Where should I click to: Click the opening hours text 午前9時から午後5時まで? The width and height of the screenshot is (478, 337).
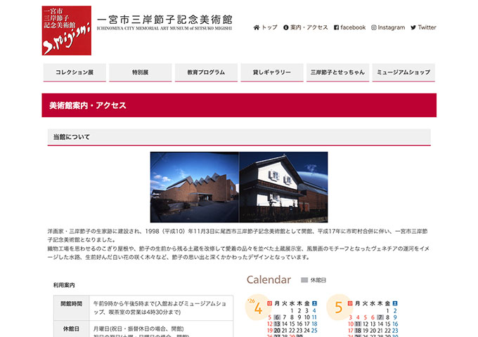click(124, 304)
